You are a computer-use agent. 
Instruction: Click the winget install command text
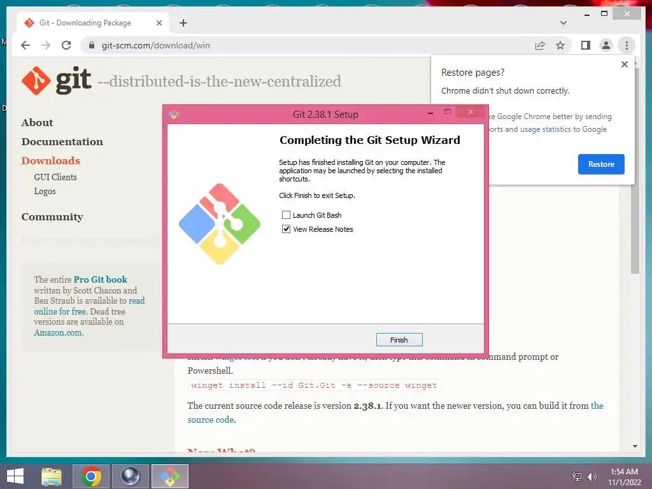(314, 385)
